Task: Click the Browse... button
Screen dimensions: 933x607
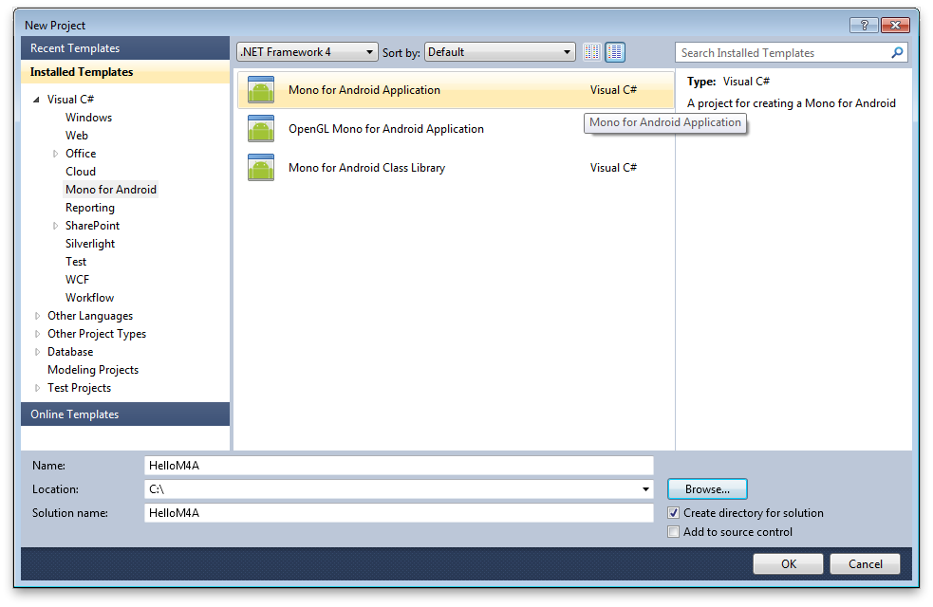Action: (707, 489)
